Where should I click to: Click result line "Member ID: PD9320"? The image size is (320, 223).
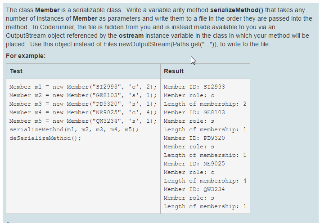(194, 138)
